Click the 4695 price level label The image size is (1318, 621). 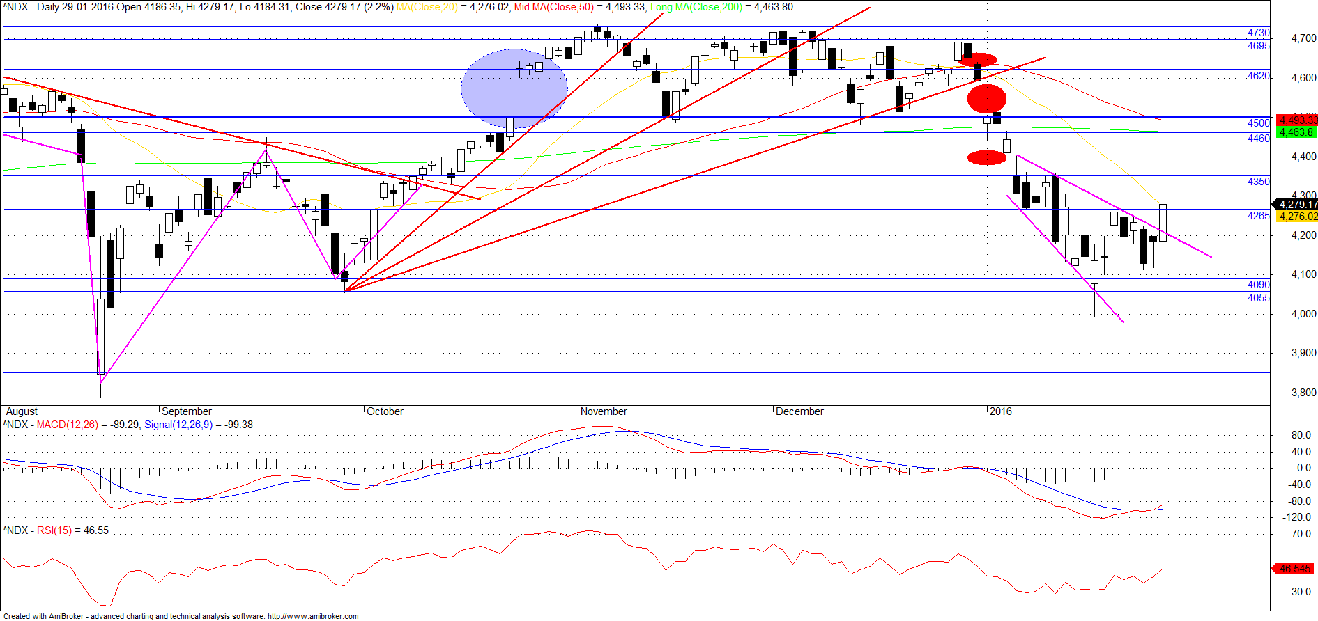[x=1258, y=46]
